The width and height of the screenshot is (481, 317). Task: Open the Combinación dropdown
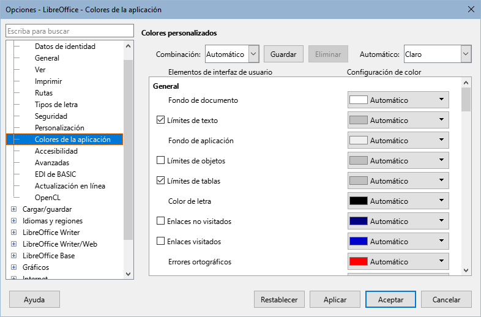(x=232, y=54)
